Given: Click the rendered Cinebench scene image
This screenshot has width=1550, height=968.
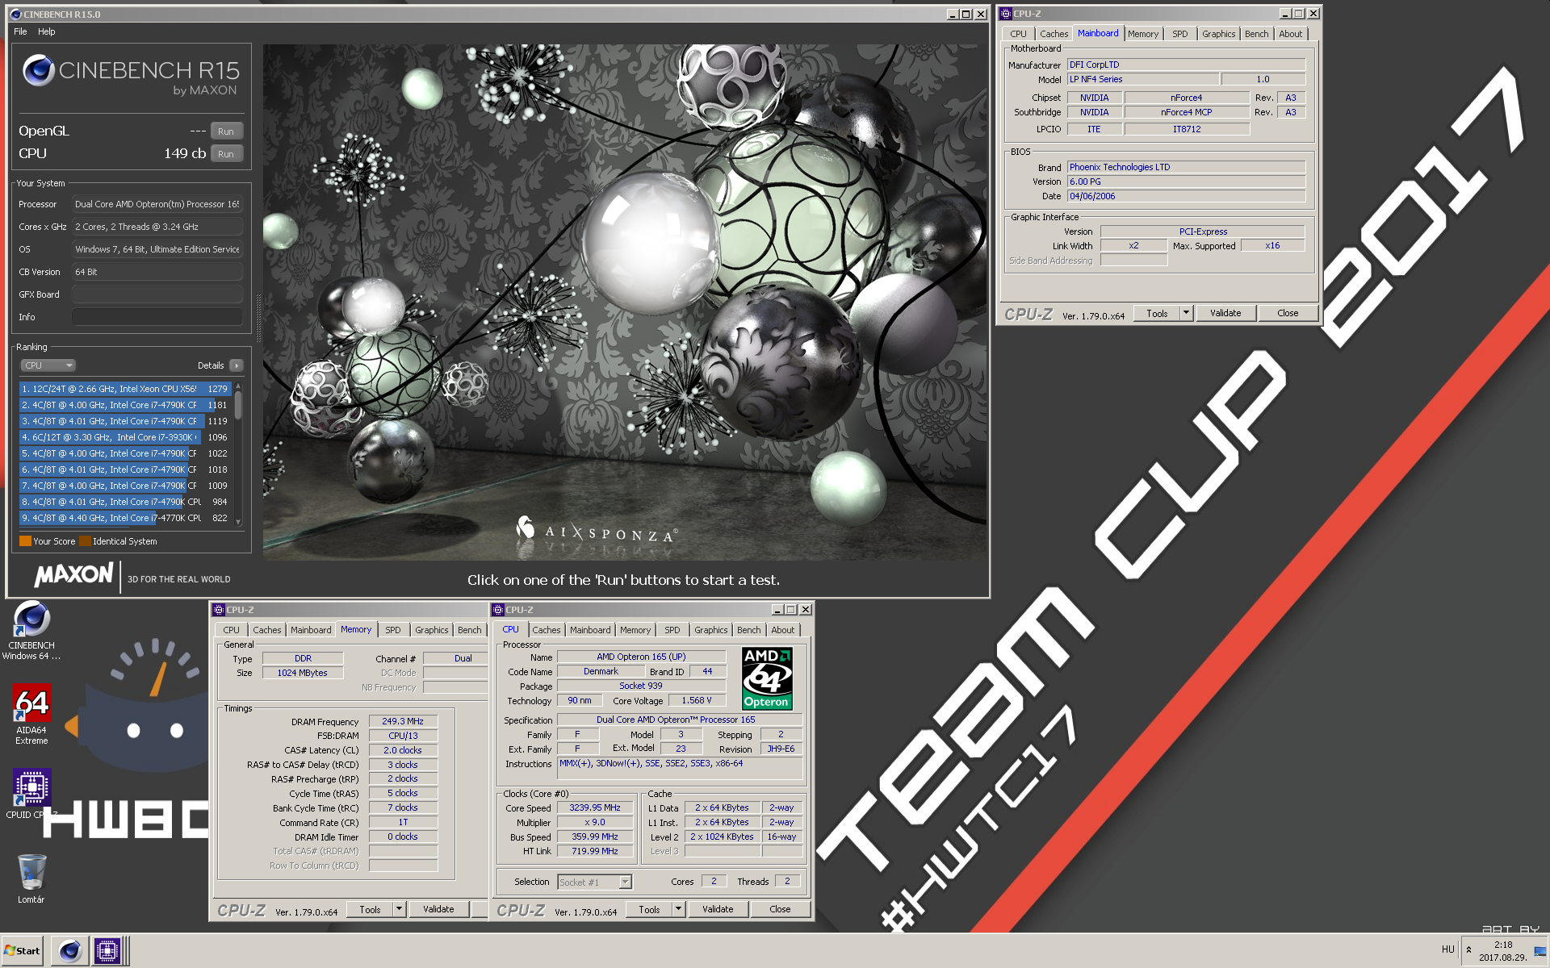Looking at the screenshot, I should pos(624,302).
